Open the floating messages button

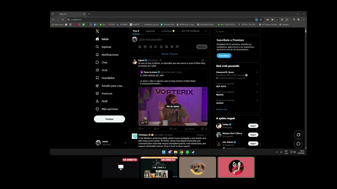point(298,144)
